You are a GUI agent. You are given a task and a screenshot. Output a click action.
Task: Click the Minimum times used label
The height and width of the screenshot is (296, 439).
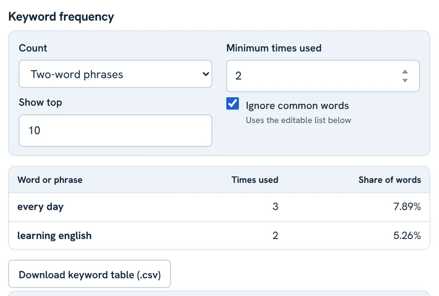point(274,48)
